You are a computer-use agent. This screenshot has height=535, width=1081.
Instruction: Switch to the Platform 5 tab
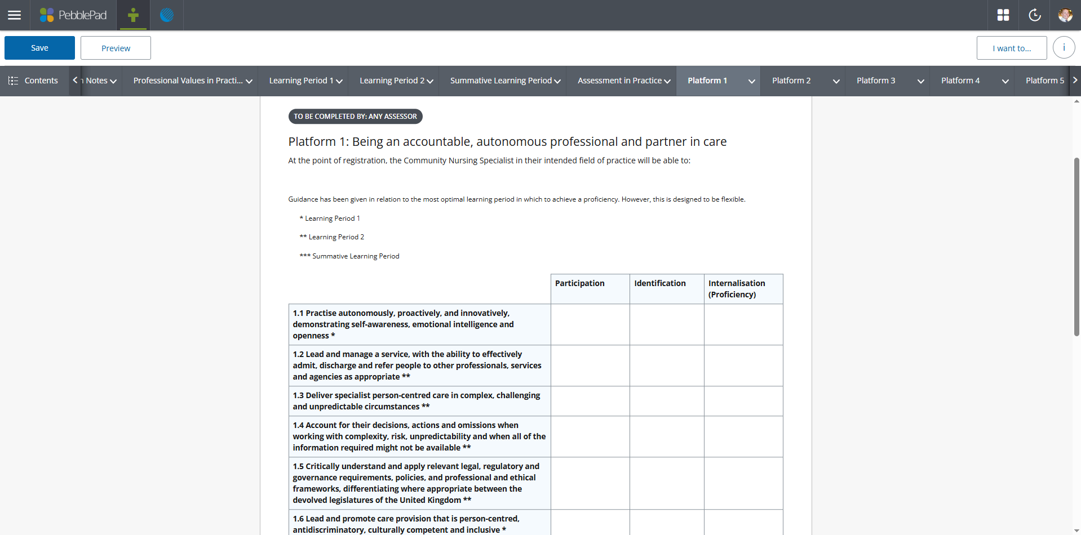pos(1045,81)
